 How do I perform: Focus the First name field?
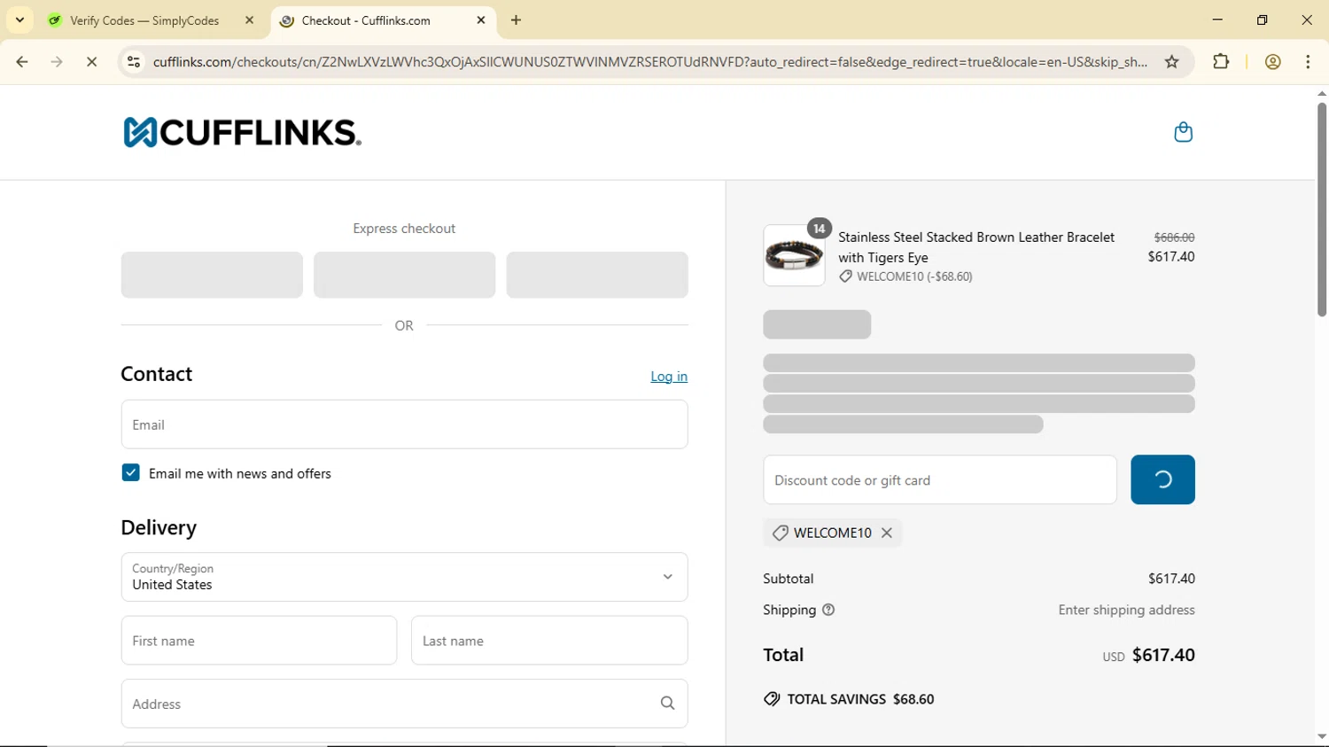click(259, 641)
